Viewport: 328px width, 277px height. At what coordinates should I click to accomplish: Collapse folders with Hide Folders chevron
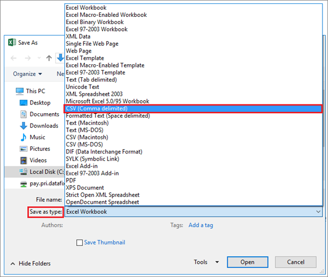click(13, 264)
